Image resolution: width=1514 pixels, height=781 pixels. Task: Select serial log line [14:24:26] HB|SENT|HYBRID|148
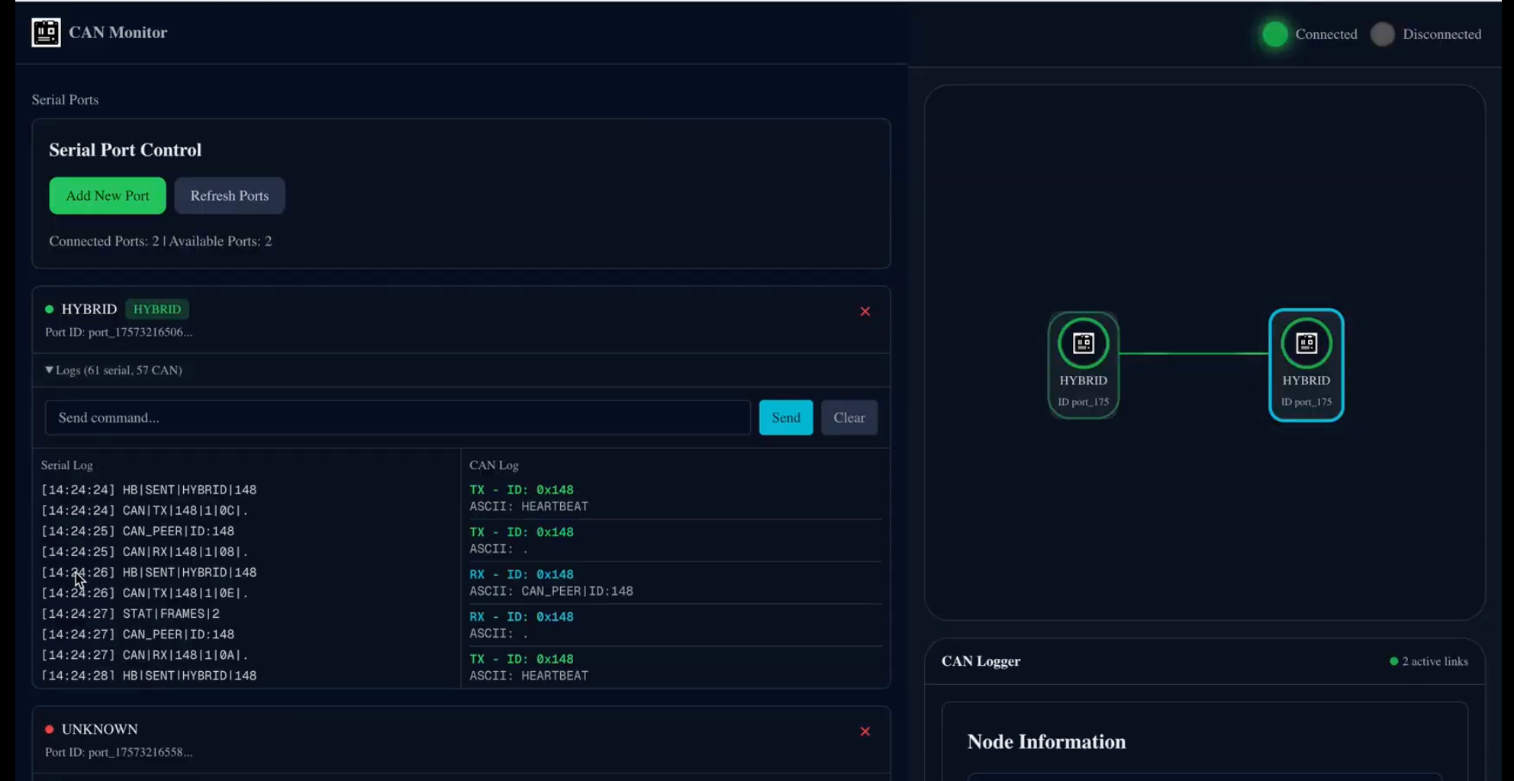[149, 572]
